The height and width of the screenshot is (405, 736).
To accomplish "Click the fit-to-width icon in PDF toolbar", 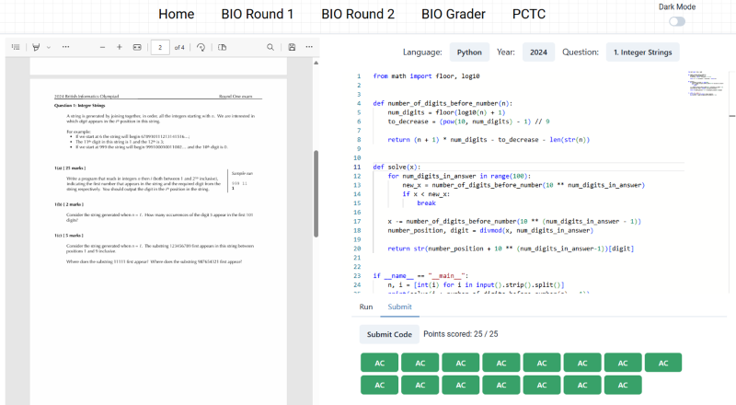I will pos(137,47).
